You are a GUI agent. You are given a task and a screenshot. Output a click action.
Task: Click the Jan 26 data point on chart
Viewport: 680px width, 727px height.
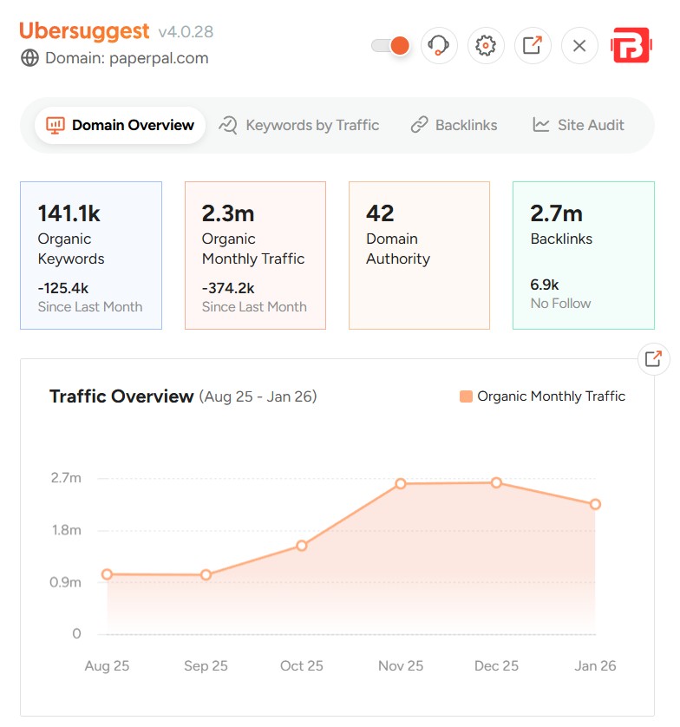tap(596, 504)
